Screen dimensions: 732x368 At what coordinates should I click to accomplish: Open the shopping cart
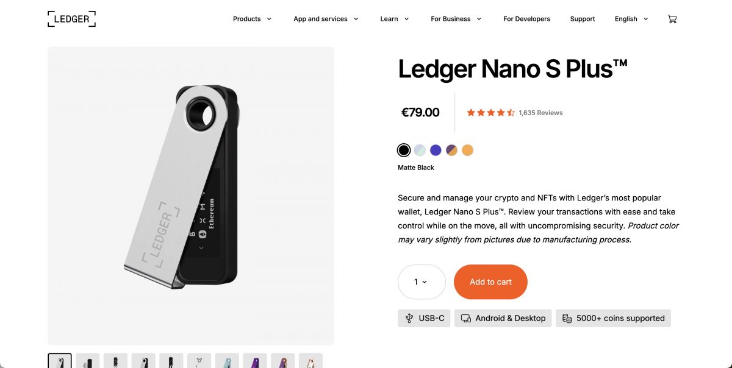pyautogui.click(x=672, y=19)
